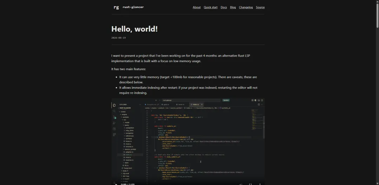This screenshot has width=379, height=185.
Task: Collapse the query folder
Action: point(127,125)
